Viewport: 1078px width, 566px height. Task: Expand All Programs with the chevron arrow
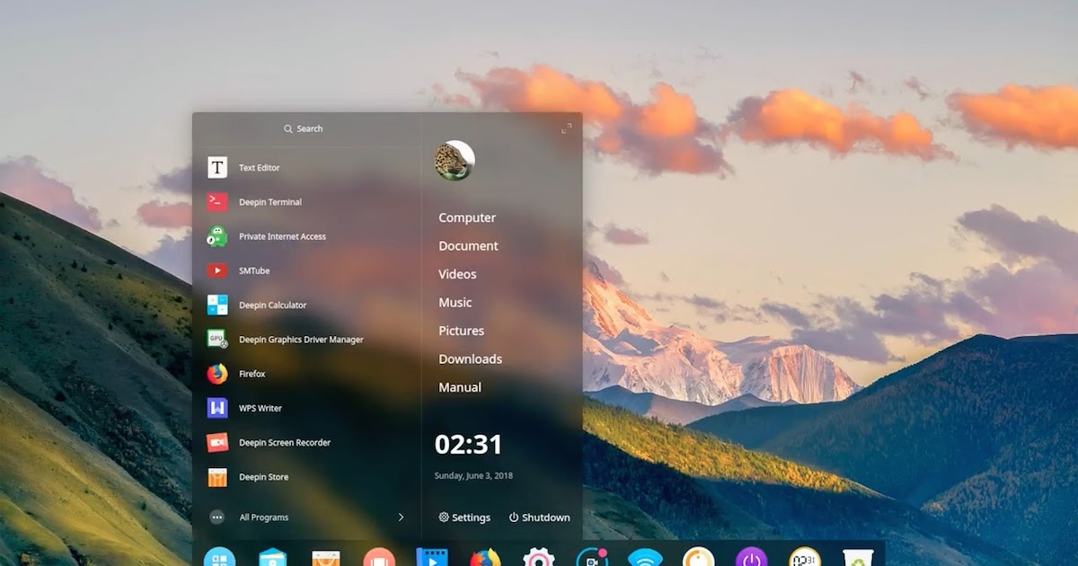pyautogui.click(x=402, y=517)
